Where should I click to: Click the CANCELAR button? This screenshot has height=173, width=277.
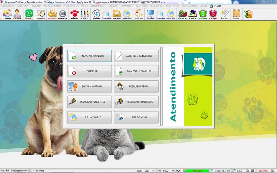[89, 71]
